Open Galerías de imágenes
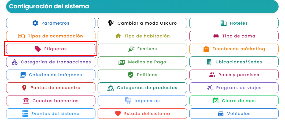The image size is (285, 126). tap(51, 75)
